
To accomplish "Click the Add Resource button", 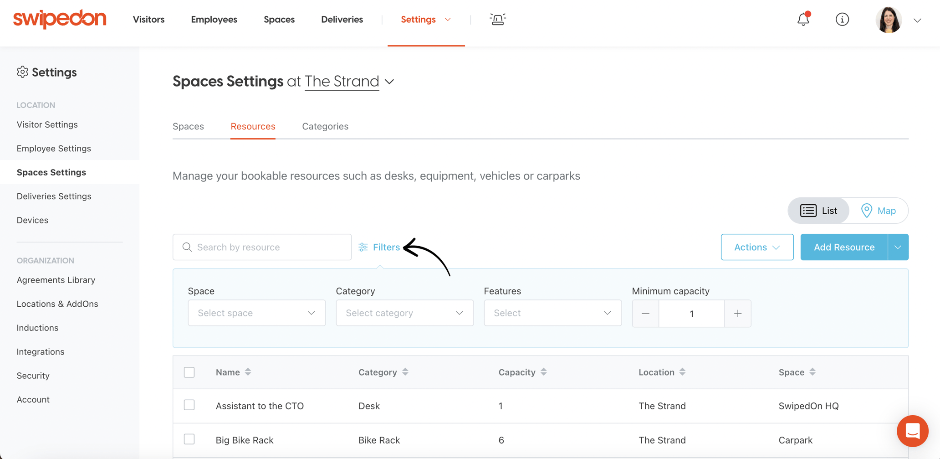I will [844, 247].
